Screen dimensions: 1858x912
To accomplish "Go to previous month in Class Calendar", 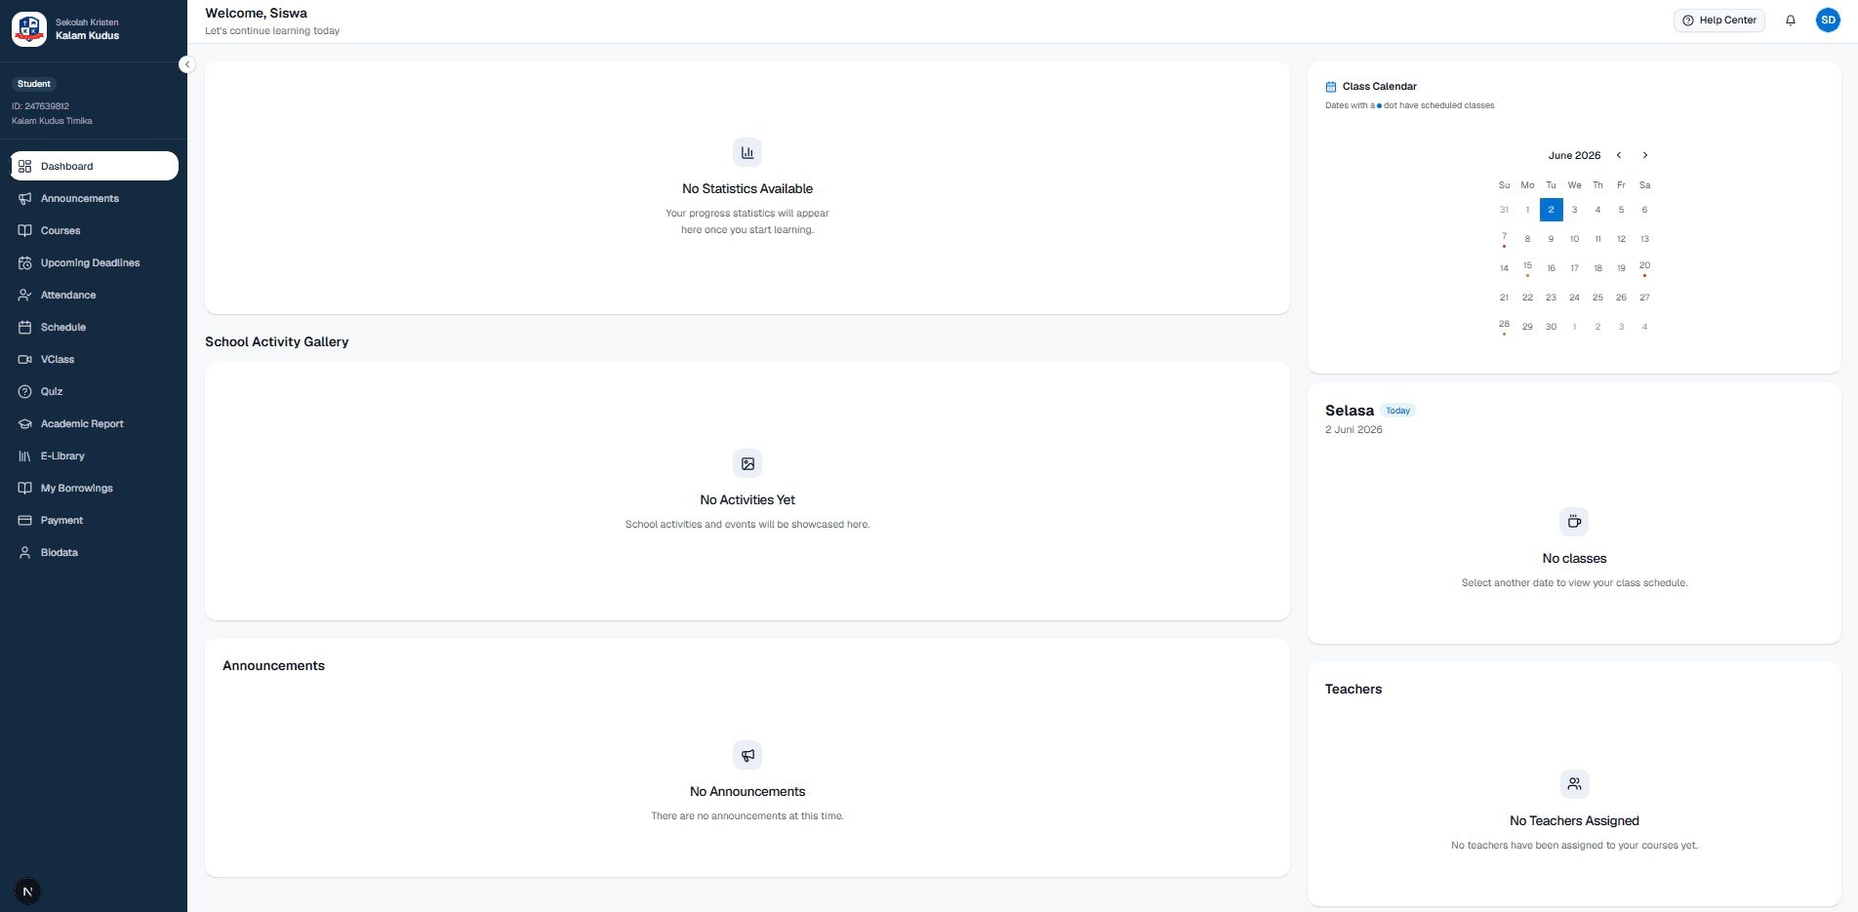I will 1619,155.
